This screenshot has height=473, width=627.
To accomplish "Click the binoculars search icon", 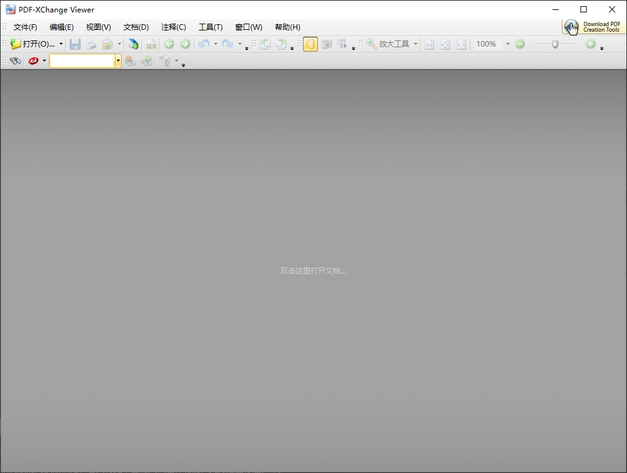I will tap(16, 61).
